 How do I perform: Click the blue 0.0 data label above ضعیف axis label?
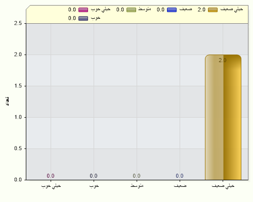tap(180, 176)
